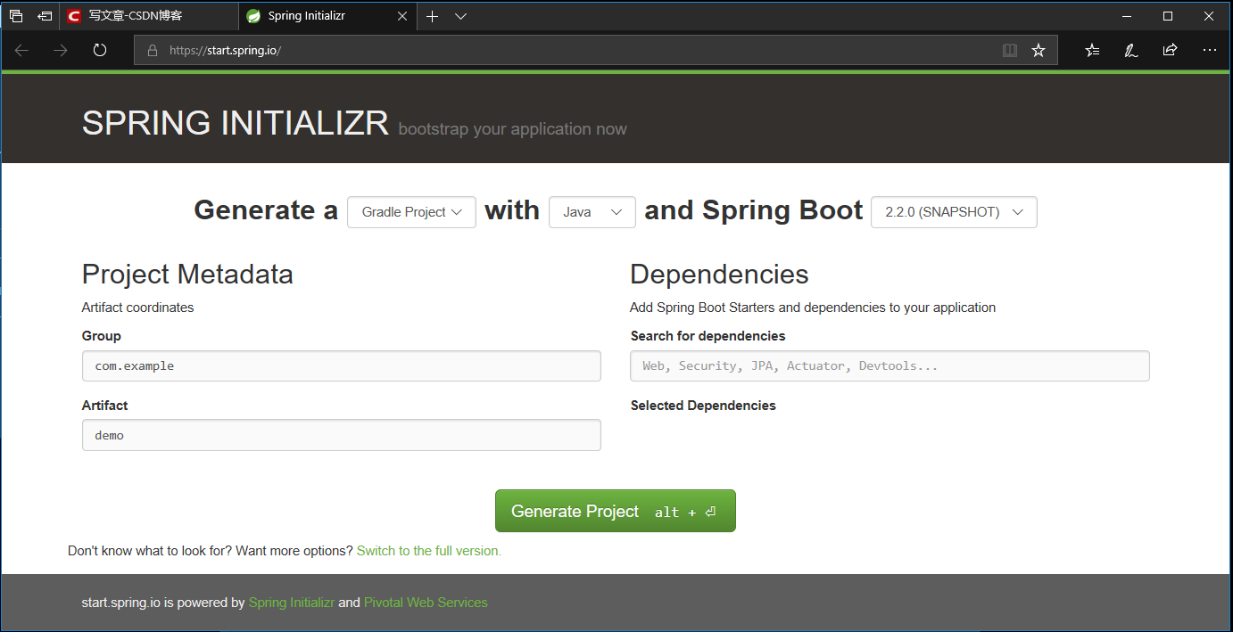Select the Spring Initializr tab
Screen dimensions: 1233x632
tap(328, 16)
